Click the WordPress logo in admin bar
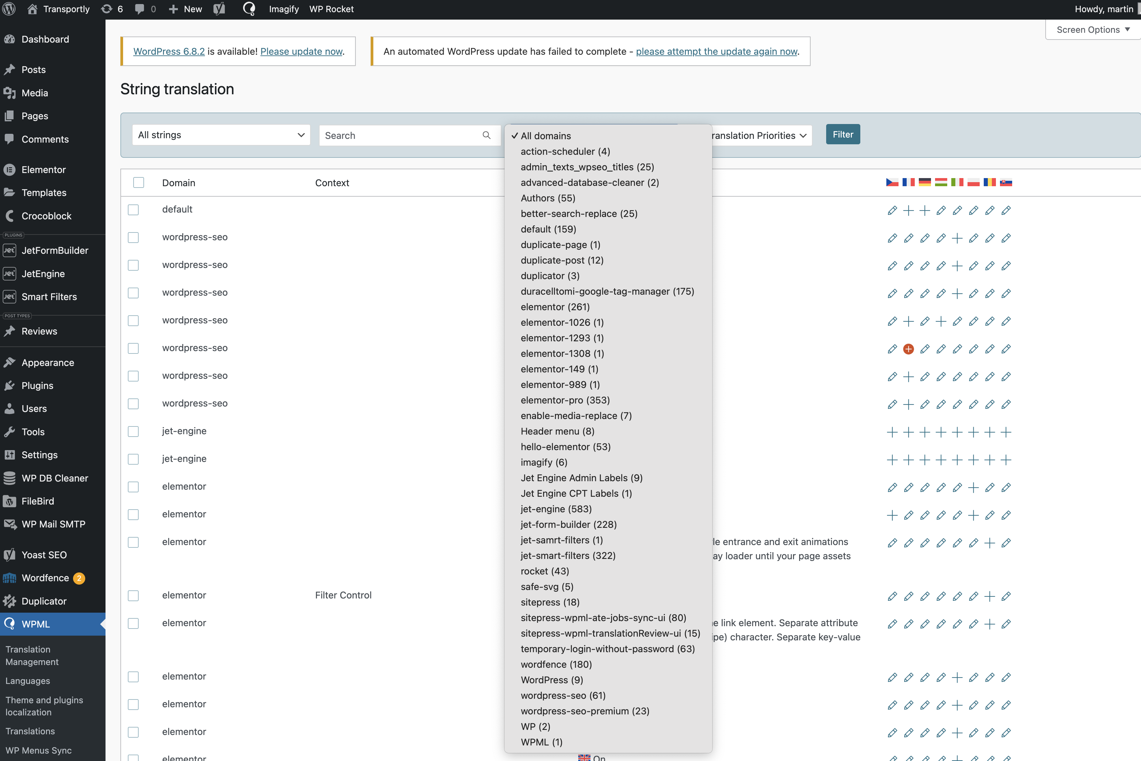1141x761 pixels. pyautogui.click(x=9, y=9)
